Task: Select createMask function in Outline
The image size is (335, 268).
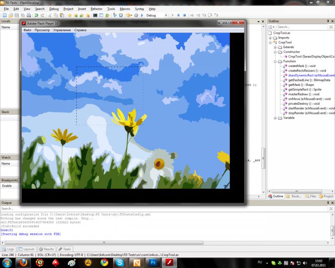Action: [301, 66]
